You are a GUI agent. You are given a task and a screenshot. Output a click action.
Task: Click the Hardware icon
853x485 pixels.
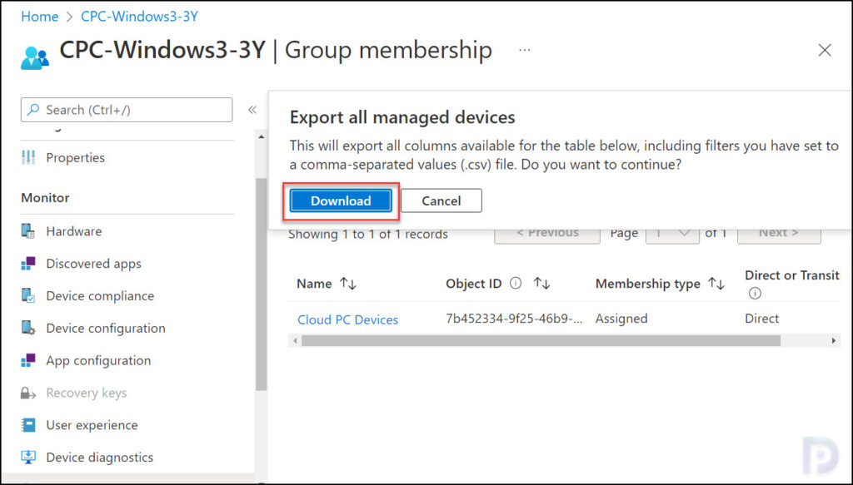28,231
